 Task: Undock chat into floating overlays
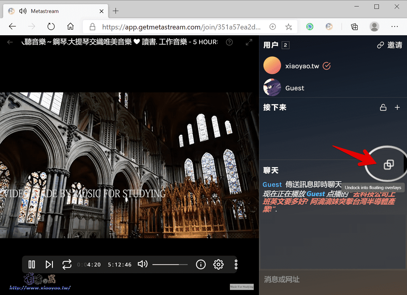[x=389, y=164]
